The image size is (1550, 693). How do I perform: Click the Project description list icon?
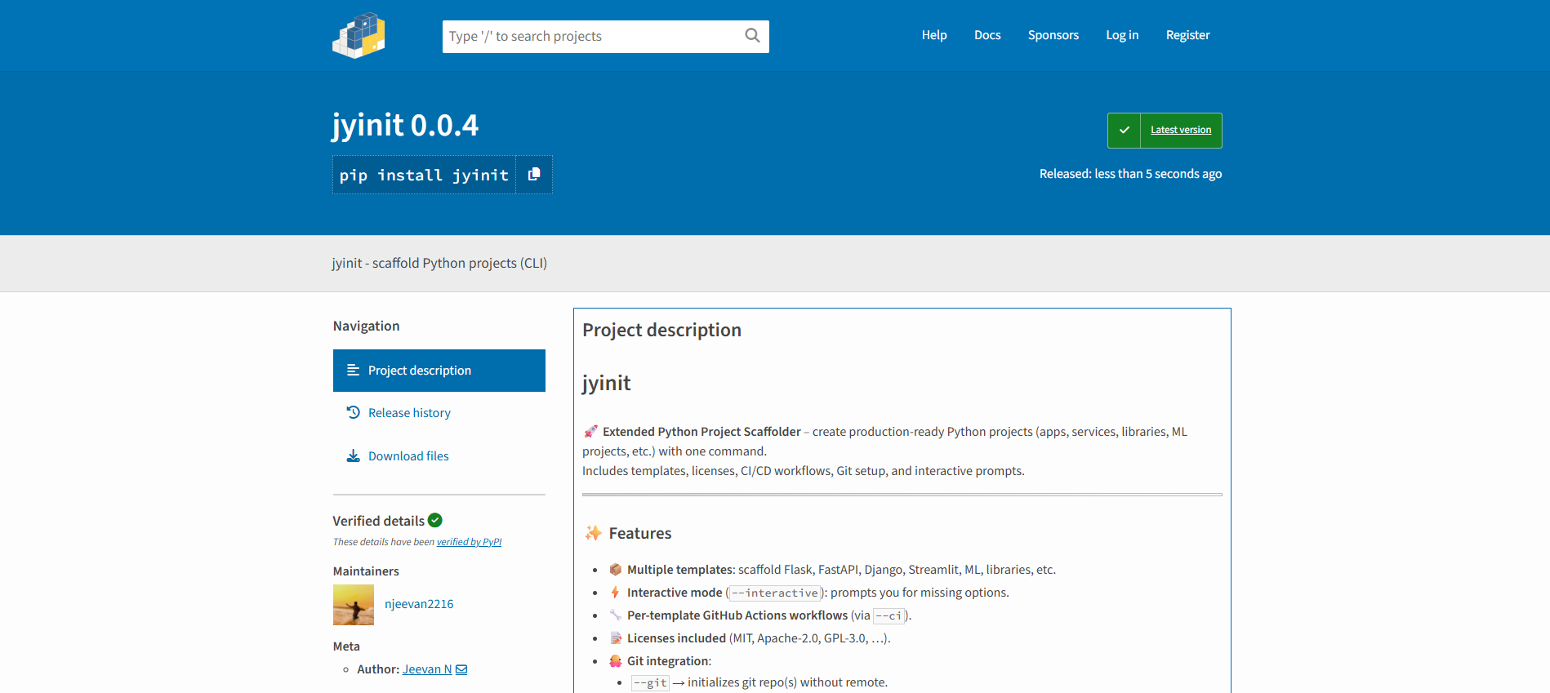point(353,371)
